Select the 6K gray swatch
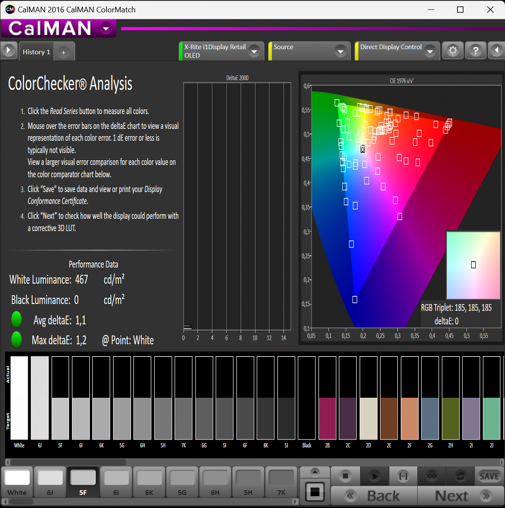The image size is (505, 508). click(x=149, y=482)
